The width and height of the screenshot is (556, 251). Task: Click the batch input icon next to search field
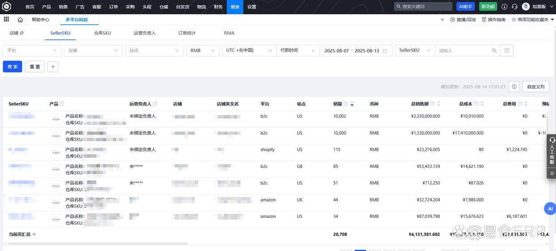(507, 51)
